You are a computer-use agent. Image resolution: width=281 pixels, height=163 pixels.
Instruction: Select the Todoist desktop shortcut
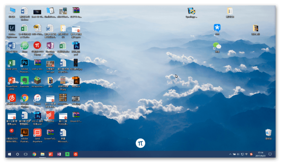coord(50,117)
